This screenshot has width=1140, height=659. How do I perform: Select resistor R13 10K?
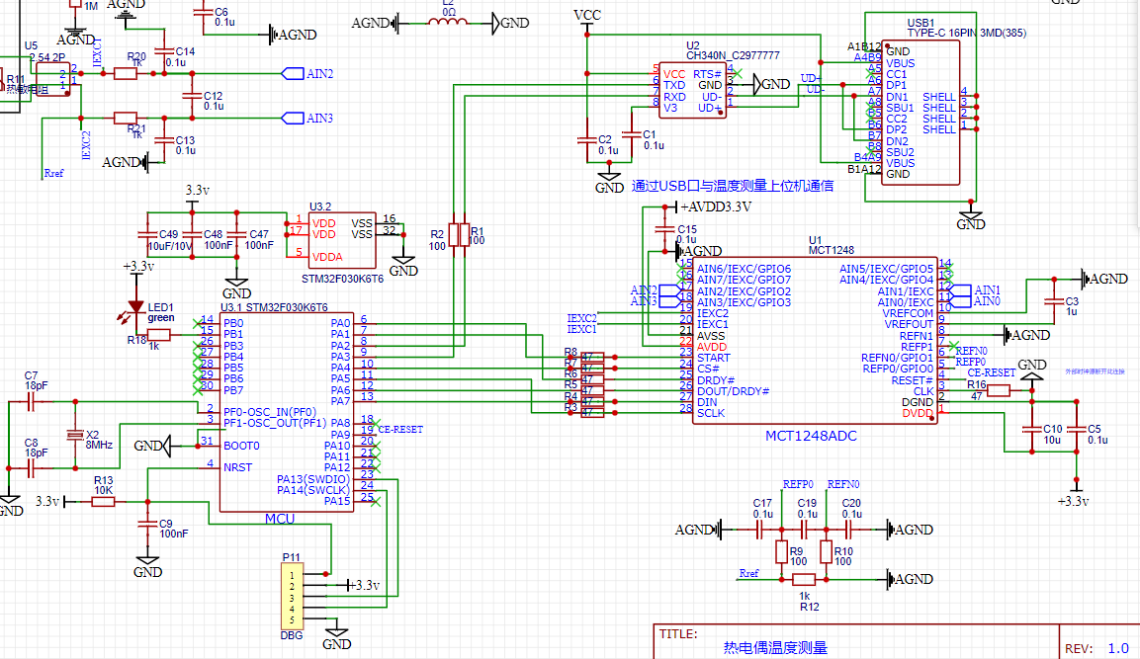[103, 501]
